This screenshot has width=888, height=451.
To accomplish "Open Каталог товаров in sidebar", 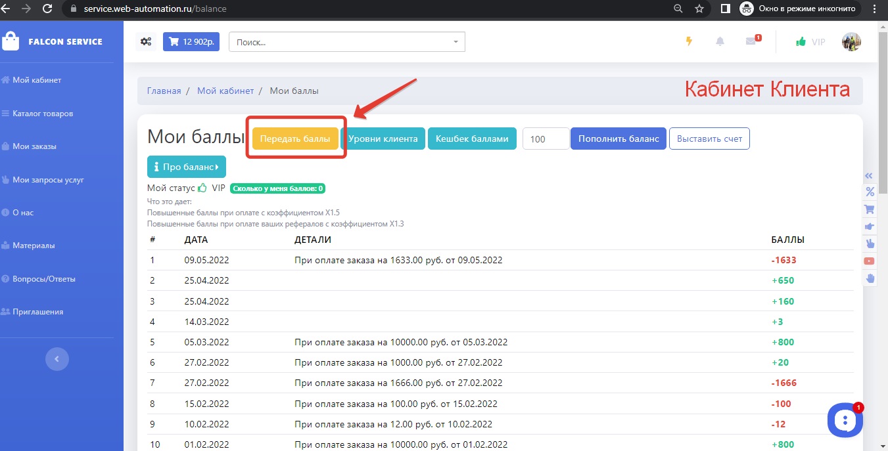I will pyautogui.click(x=43, y=114).
